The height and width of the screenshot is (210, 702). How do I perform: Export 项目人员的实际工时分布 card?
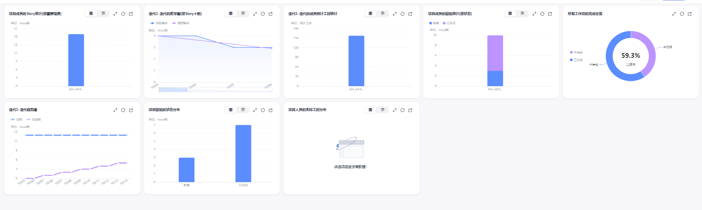[410, 110]
